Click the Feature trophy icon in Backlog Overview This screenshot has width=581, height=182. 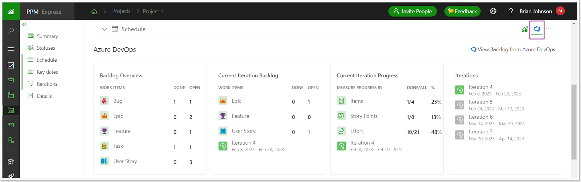click(x=104, y=131)
